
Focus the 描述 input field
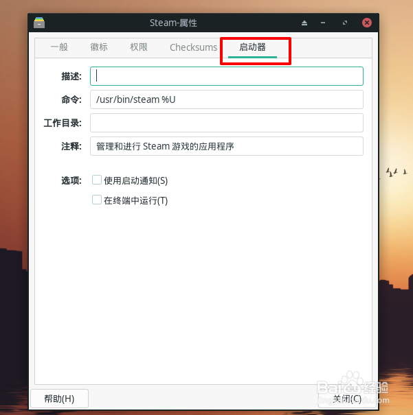(x=227, y=76)
